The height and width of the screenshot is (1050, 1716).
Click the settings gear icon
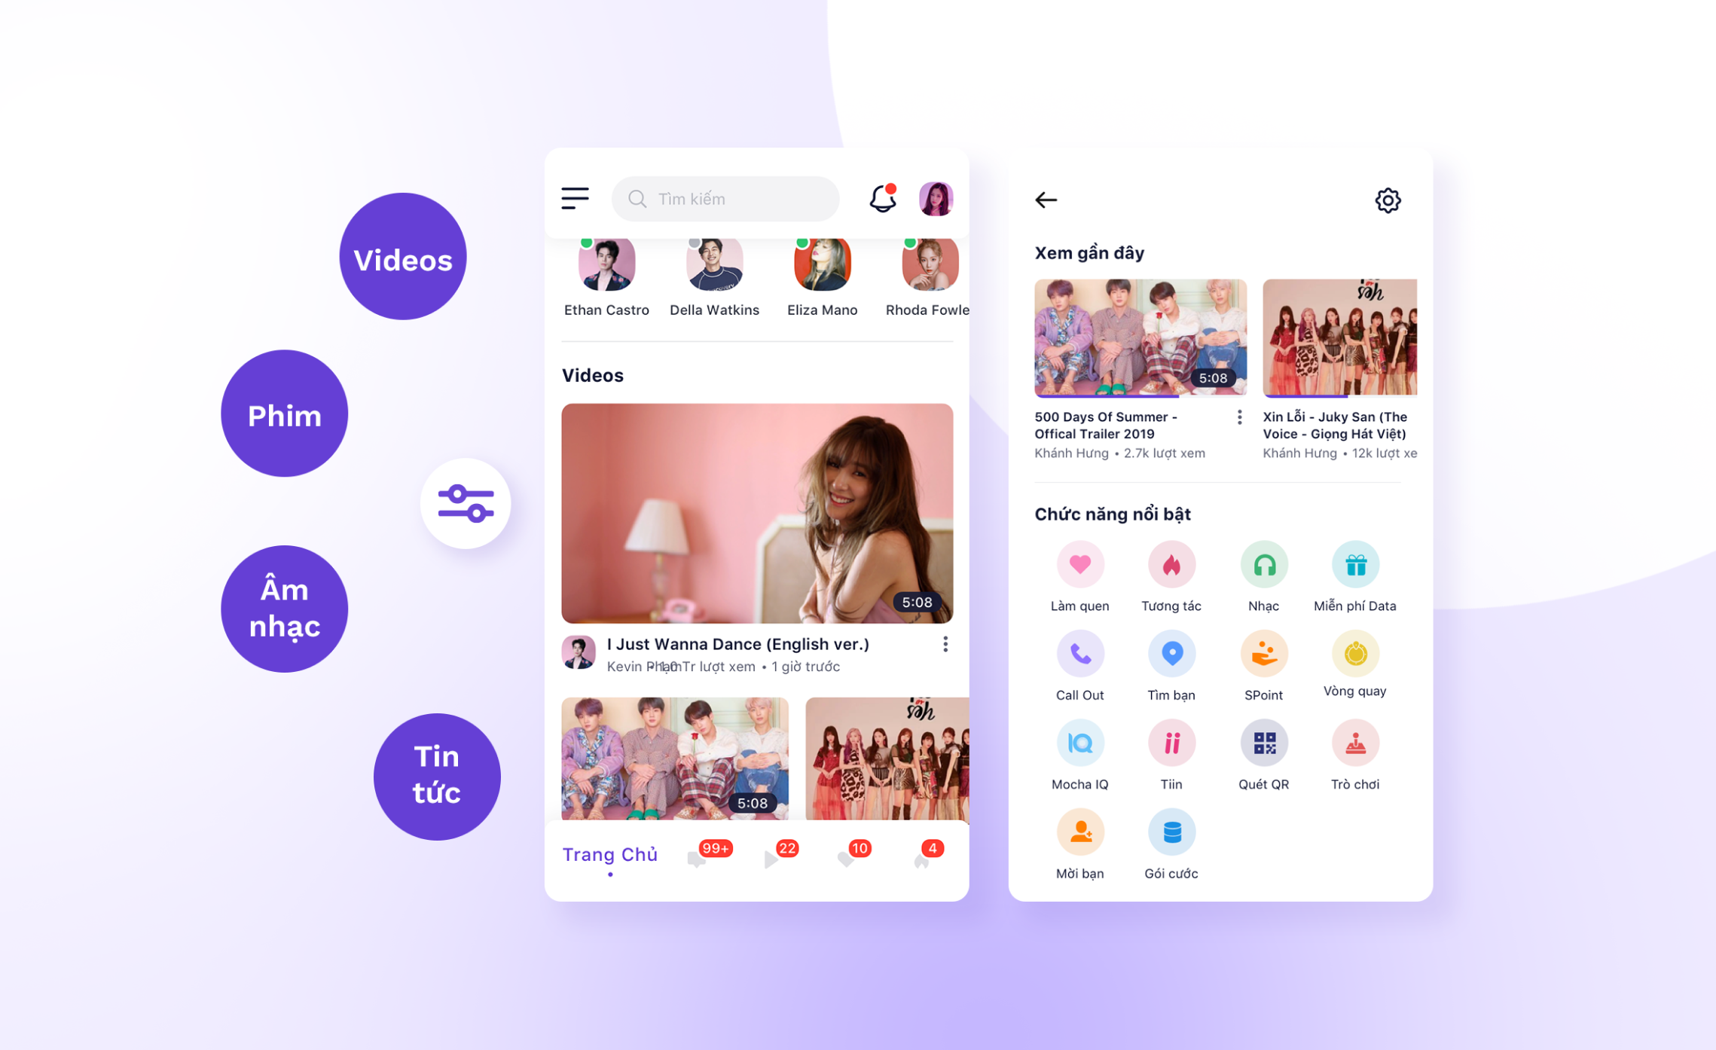pyautogui.click(x=1388, y=200)
